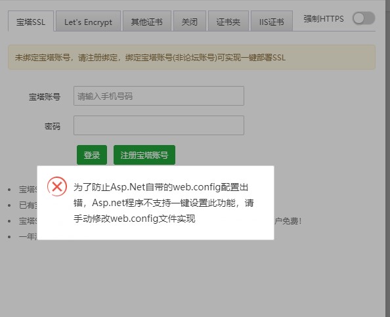Click the 注册宝塔账号 button
The image size is (390, 317).
144,155
